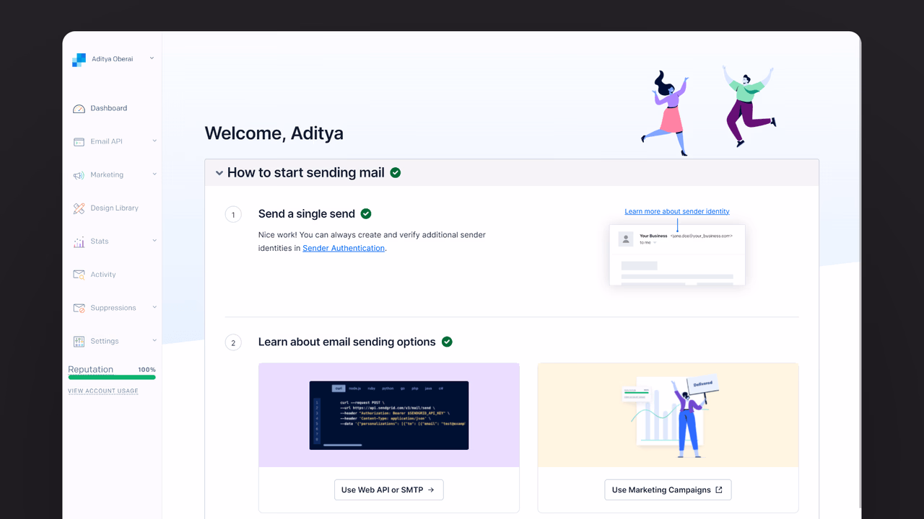Click the Suppressions envelope icon
The height and width of the screenshot is (519, 924).
click(x=79, y=308)
